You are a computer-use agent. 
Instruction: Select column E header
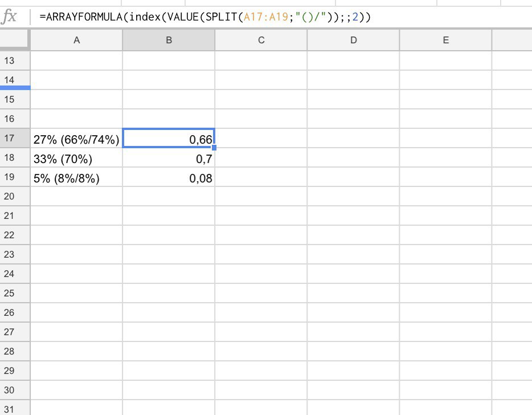tap(445, 40)
